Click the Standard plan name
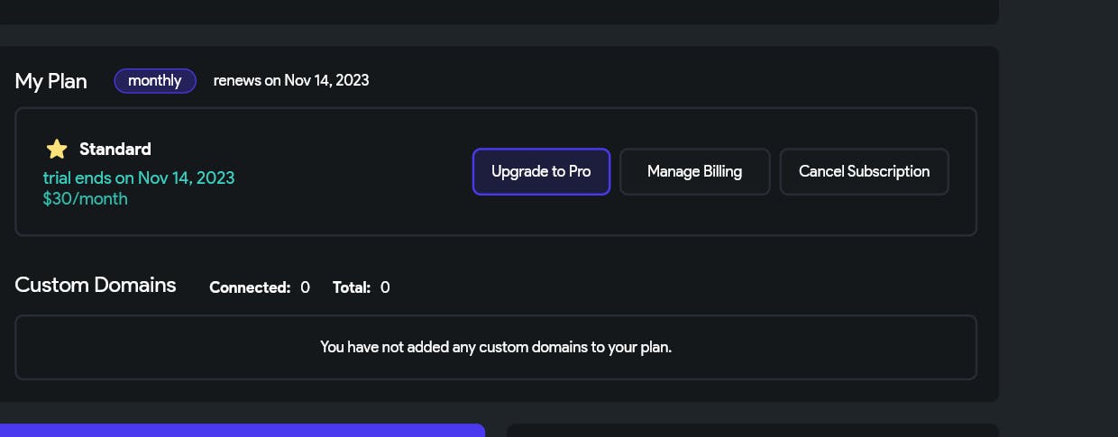 pos(115,150)
